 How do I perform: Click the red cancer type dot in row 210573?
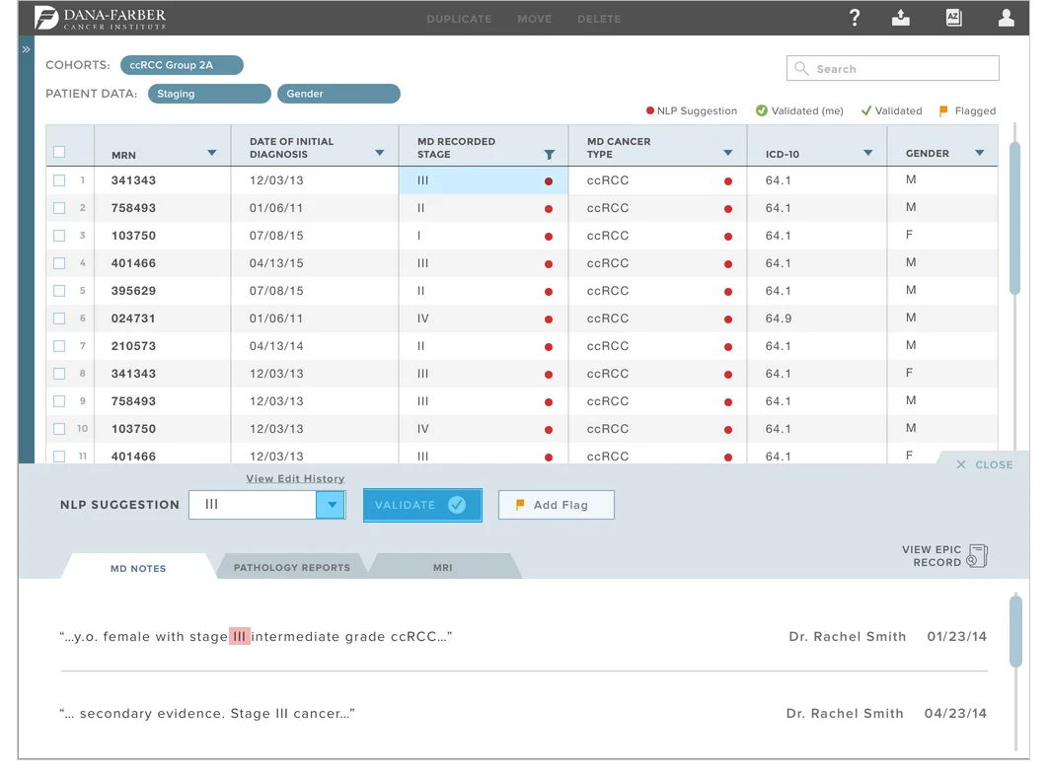[728, 347]
